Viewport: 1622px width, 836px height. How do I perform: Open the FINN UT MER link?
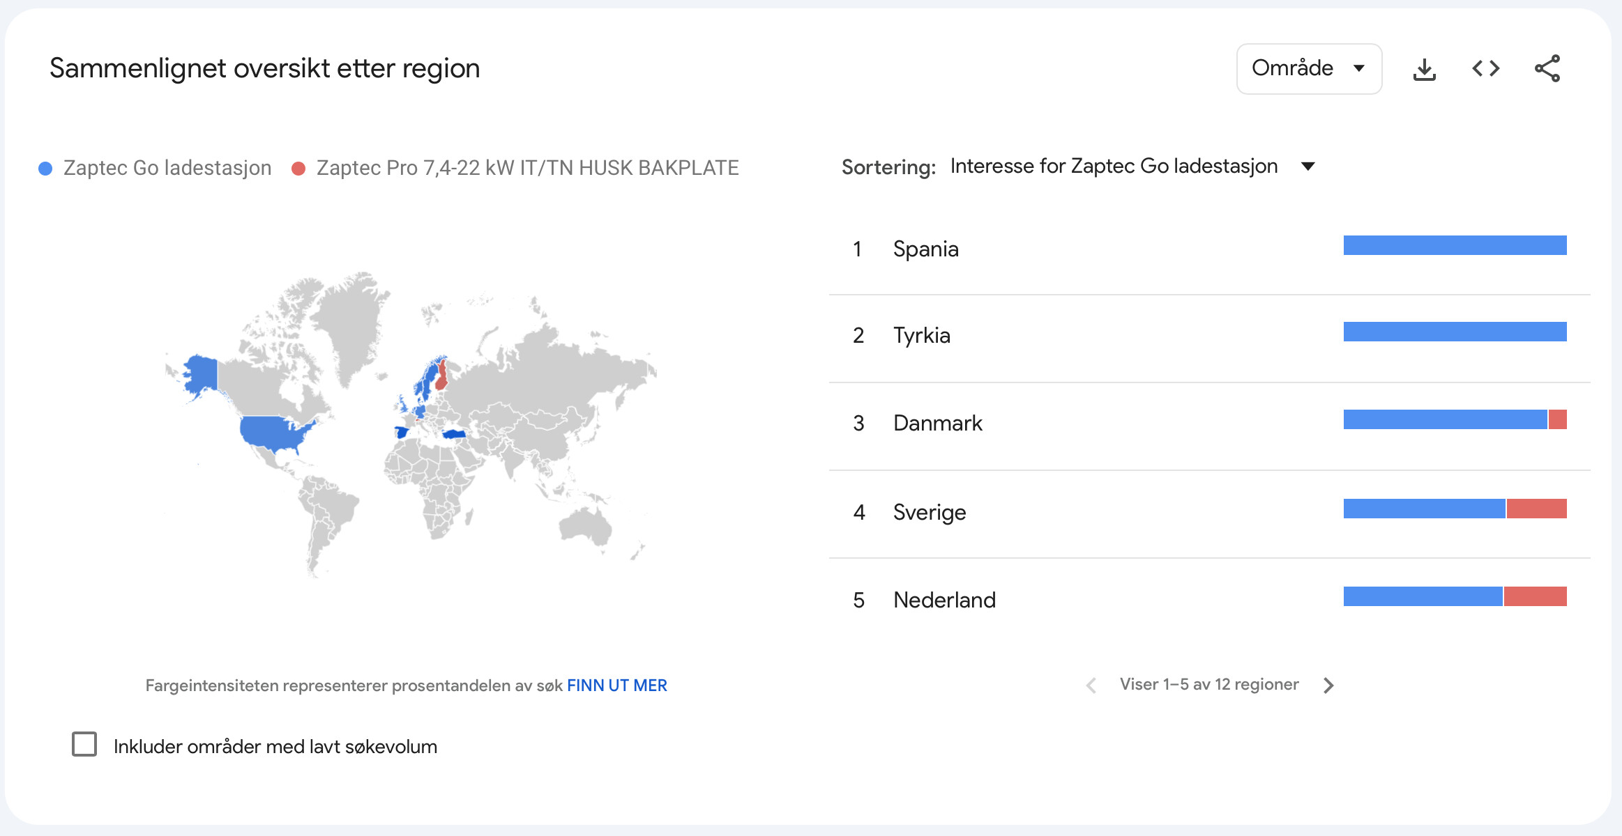(x=616, y=686)
